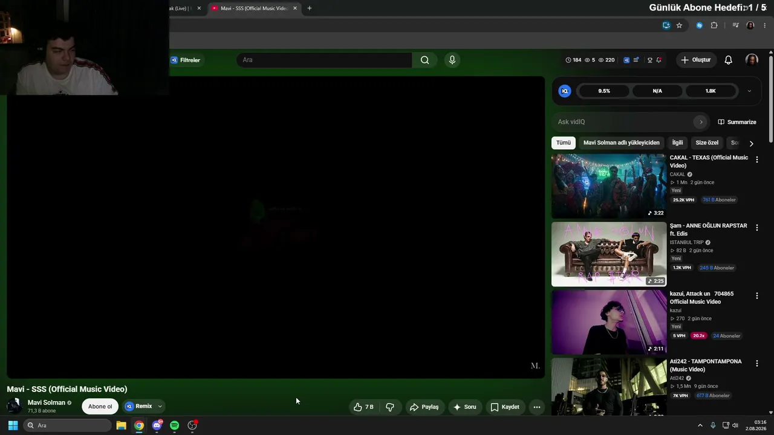Bookmark this page with the star icon
Screen dimensions: 774x435
679,25
